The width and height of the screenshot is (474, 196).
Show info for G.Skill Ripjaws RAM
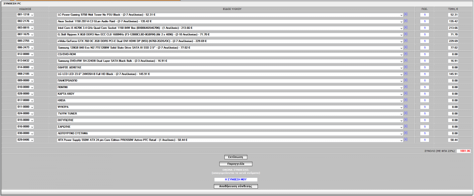(x=405, y=34)
